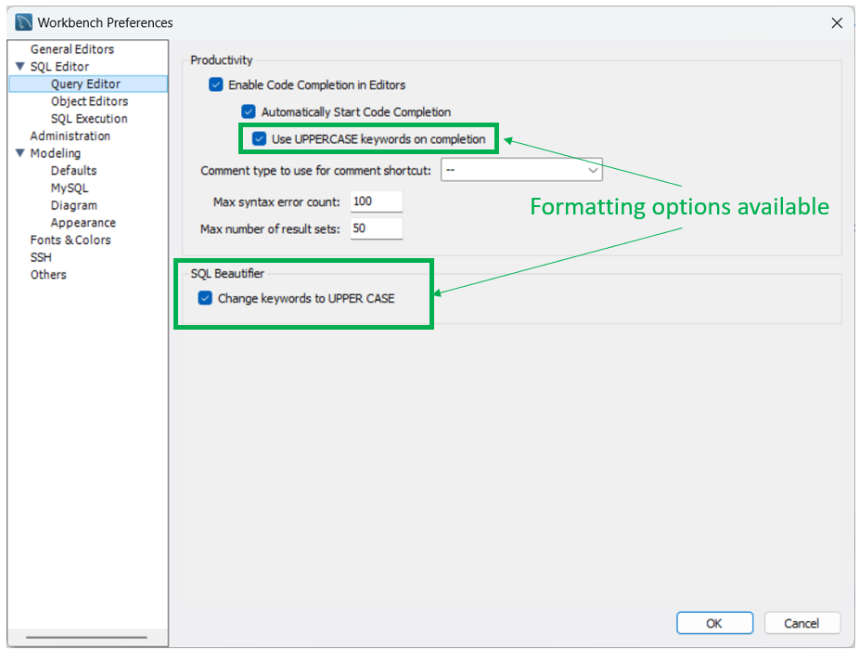This screenshot has width=859, height=650.
Task: Cancel the preferences dialog
Action: [x=801, y=623]
